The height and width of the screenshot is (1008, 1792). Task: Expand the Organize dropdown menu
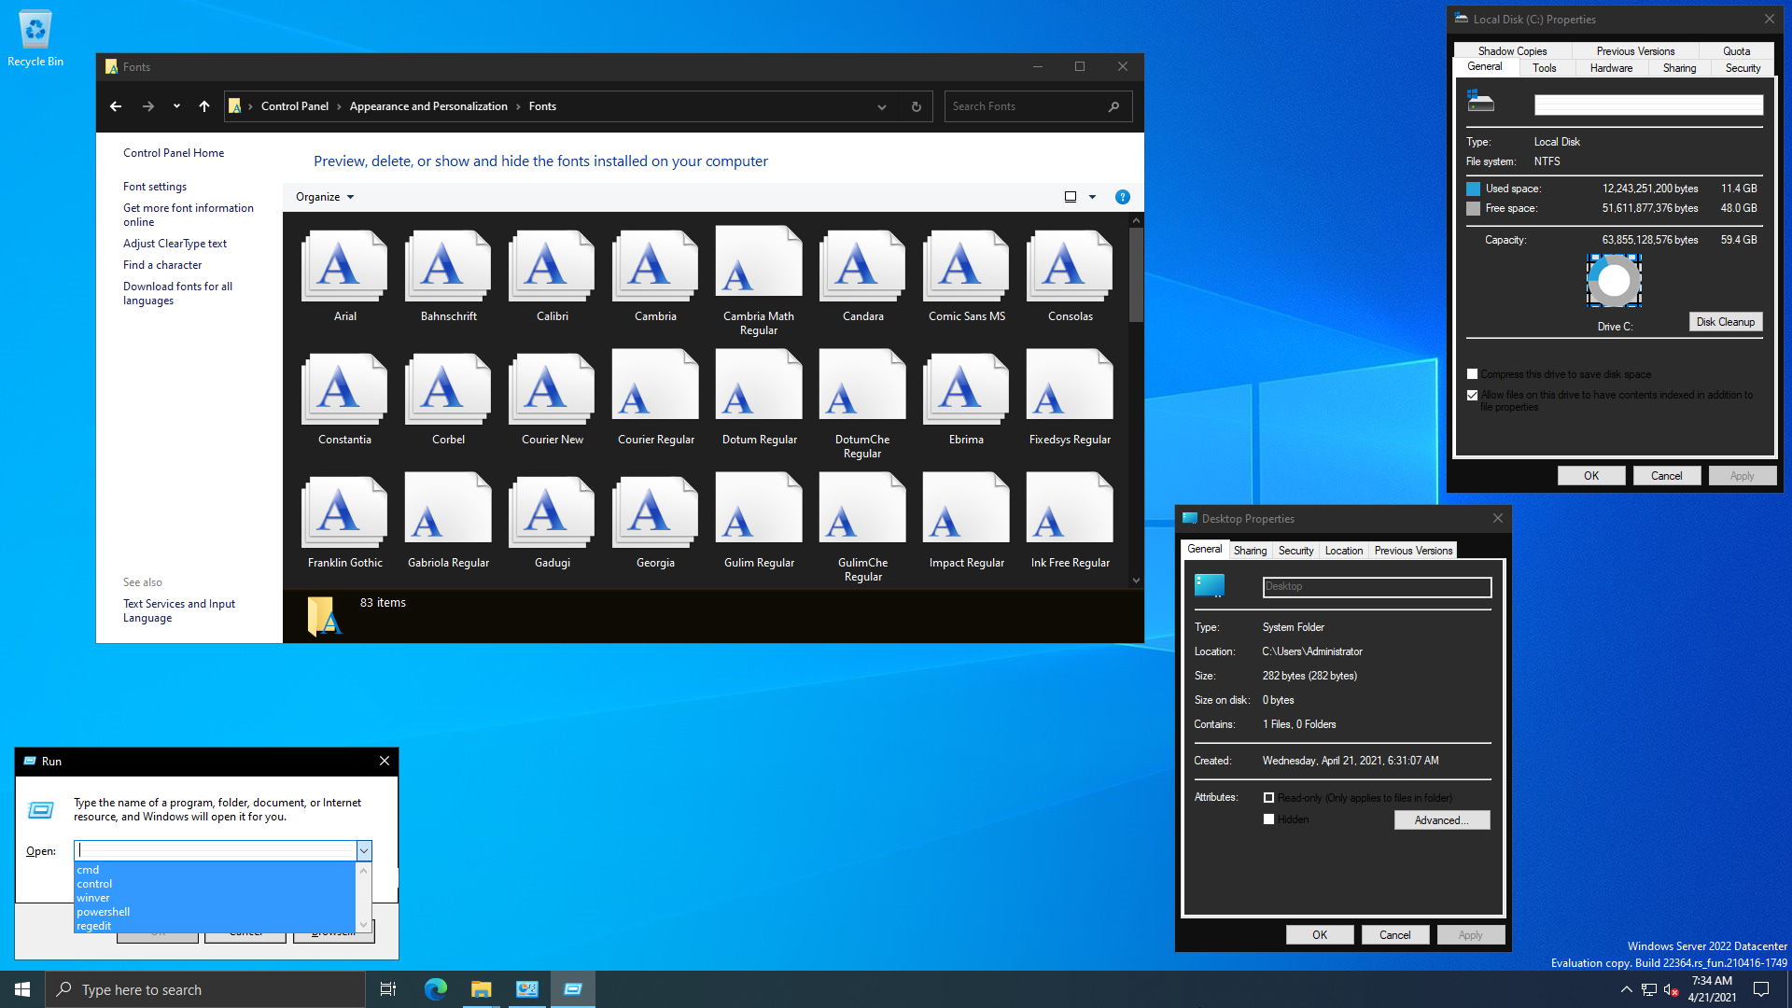click(325, 197)
